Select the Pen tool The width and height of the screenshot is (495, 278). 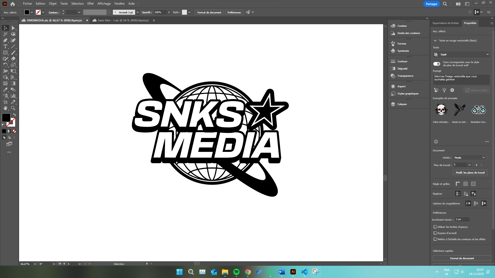tap(5, 40)
